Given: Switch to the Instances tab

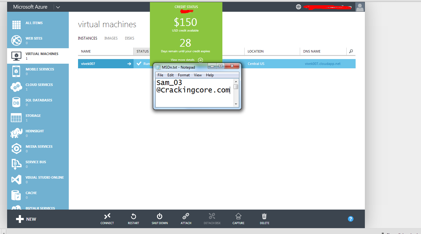Looking at the screenshot, I should (88, 38).
